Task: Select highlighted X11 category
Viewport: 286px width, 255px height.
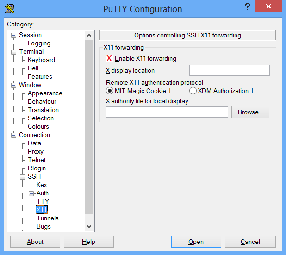Action: (42, 210)
